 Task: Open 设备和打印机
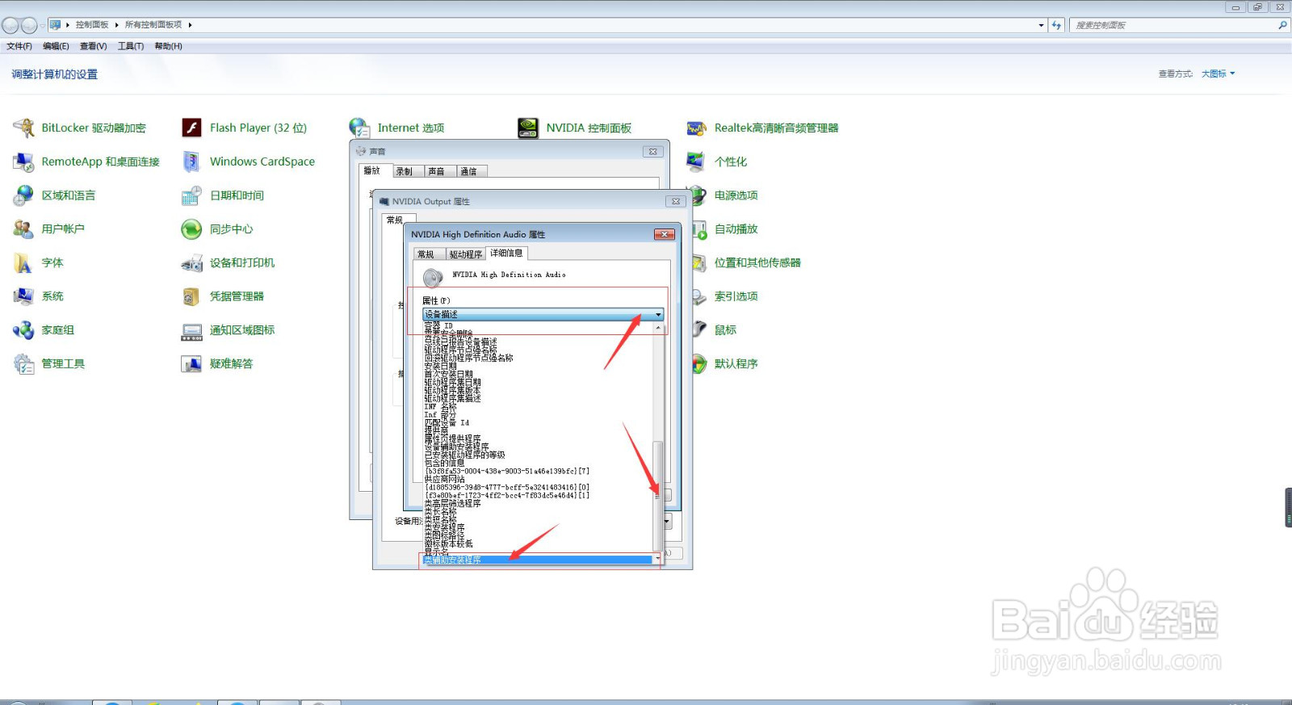coord(228,263)
